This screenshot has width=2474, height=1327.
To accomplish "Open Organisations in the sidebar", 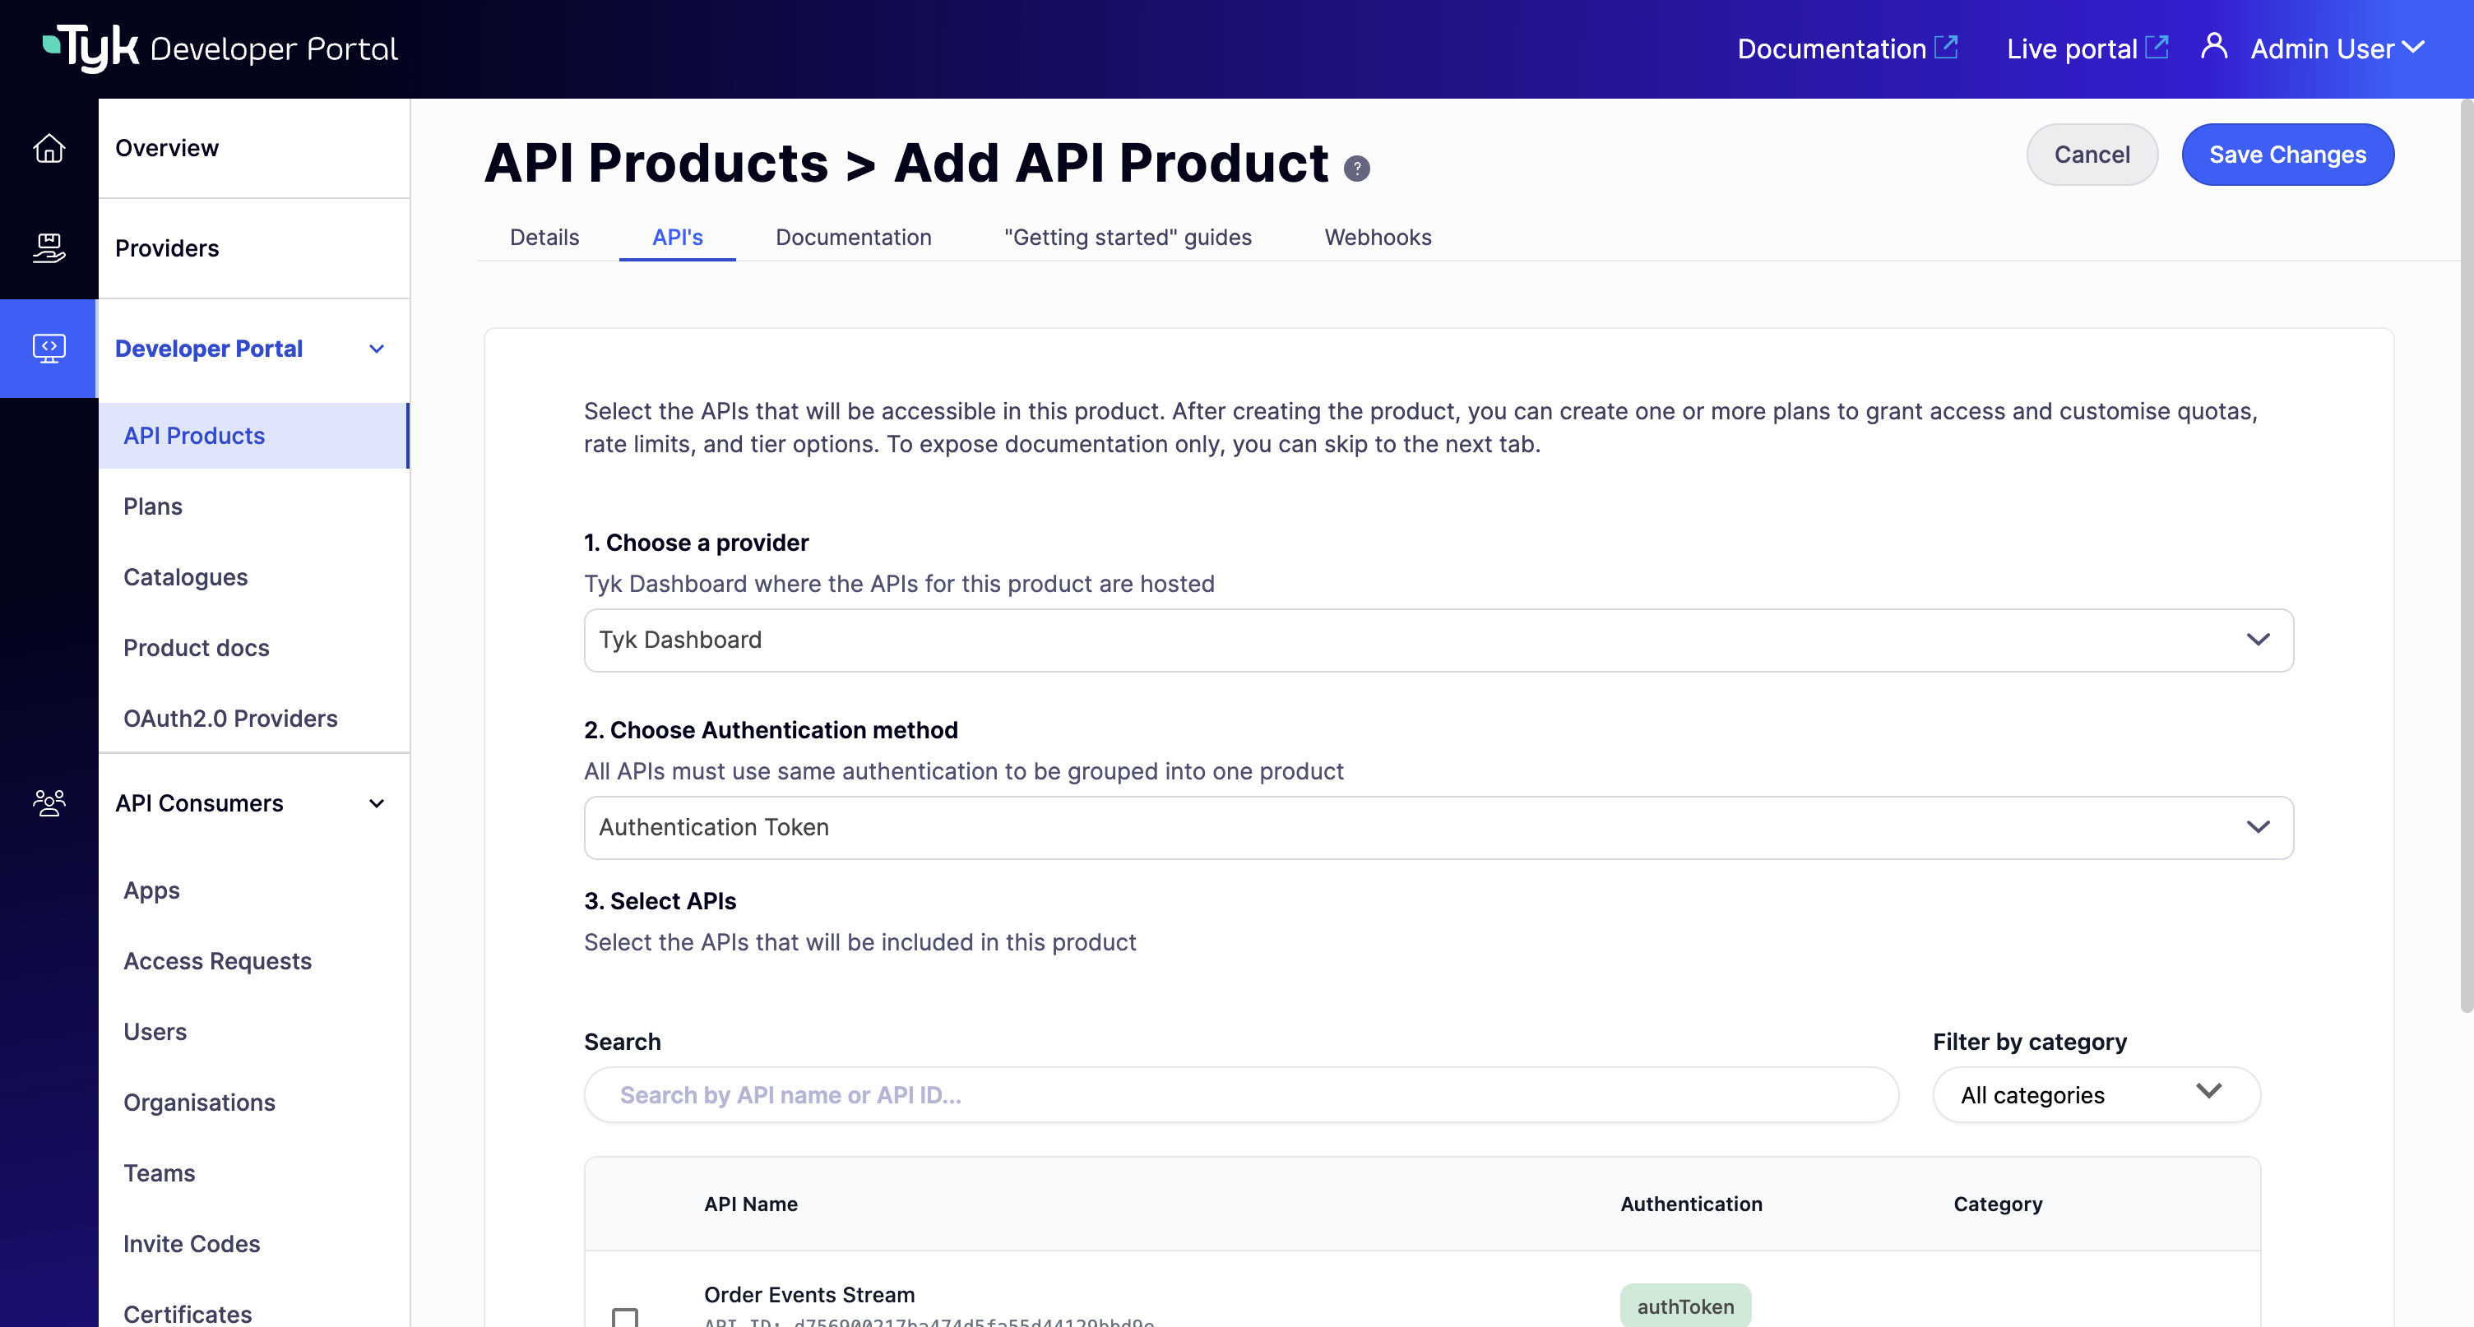I will coord(199,1103).
